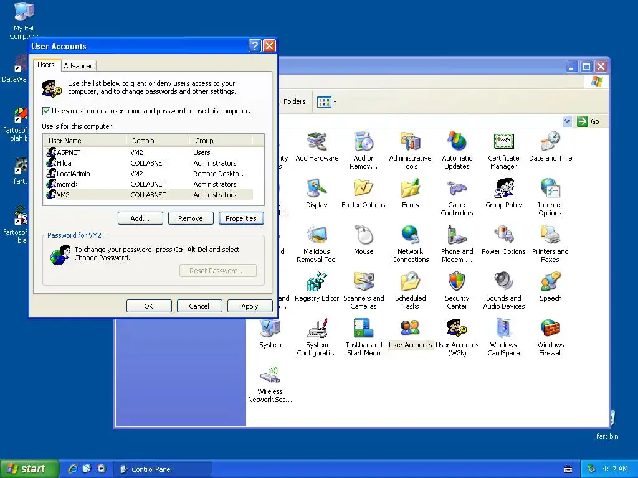The width and height of the screenshot is (638, 478).
Task: Click OK in User Accounts dialog
Action: pos(149,306)
